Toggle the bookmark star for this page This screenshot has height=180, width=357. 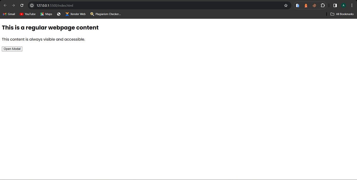(286, 5)
